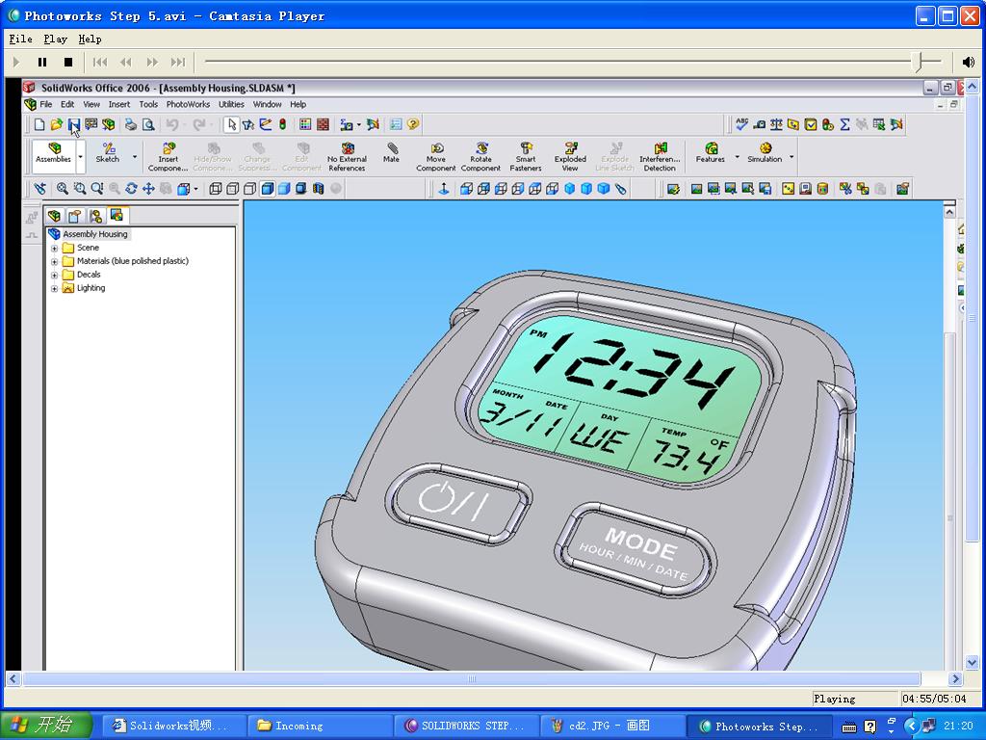This screenshot has height=740, width=986.
Task: Select the Mate paperclip tool
Action: pos(391,153)
